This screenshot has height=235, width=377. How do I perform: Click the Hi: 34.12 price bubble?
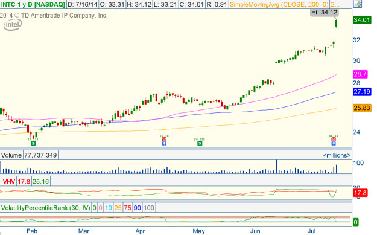325,12
